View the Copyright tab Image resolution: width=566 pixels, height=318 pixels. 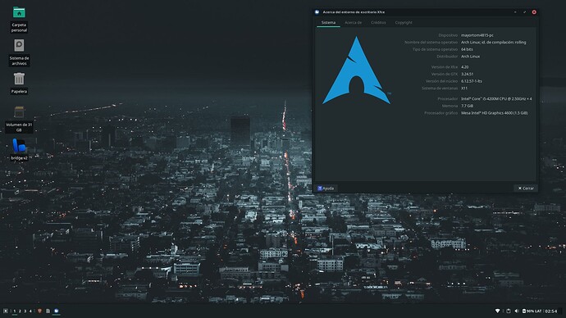click(404, 22)
